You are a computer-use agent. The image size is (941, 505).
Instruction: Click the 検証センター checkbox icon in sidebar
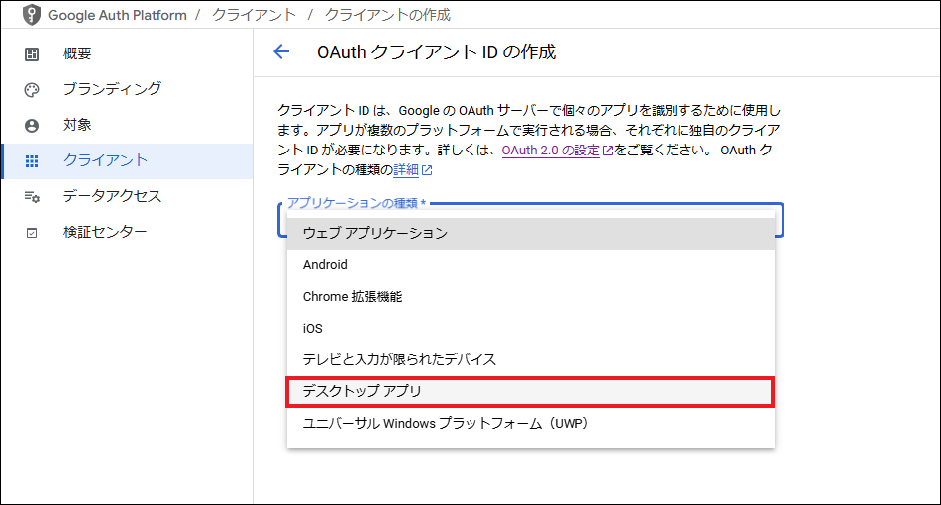32,233
